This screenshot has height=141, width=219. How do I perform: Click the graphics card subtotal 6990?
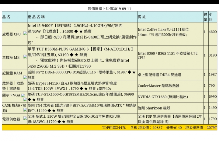click(x=213, y=97)
